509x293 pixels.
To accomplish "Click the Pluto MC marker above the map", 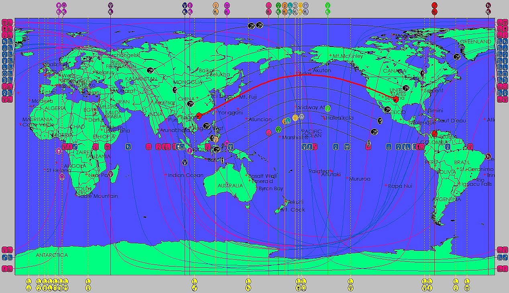I will 110,8.
